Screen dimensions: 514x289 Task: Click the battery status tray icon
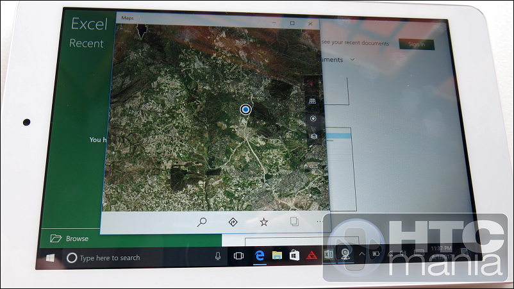coord(376,254)
